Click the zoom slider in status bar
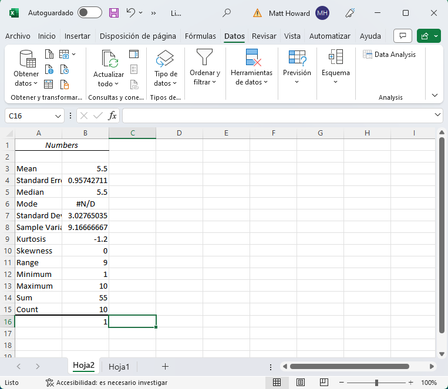 point(376,383)
